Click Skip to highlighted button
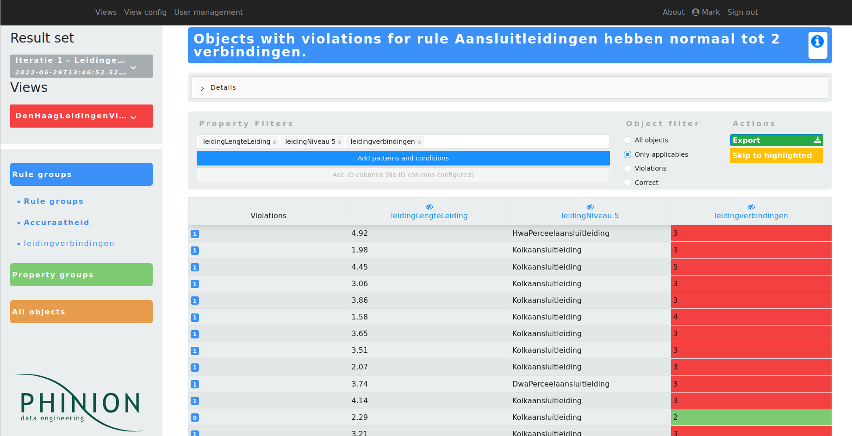Viewport: 852px width, 436px height. point(777,155)
